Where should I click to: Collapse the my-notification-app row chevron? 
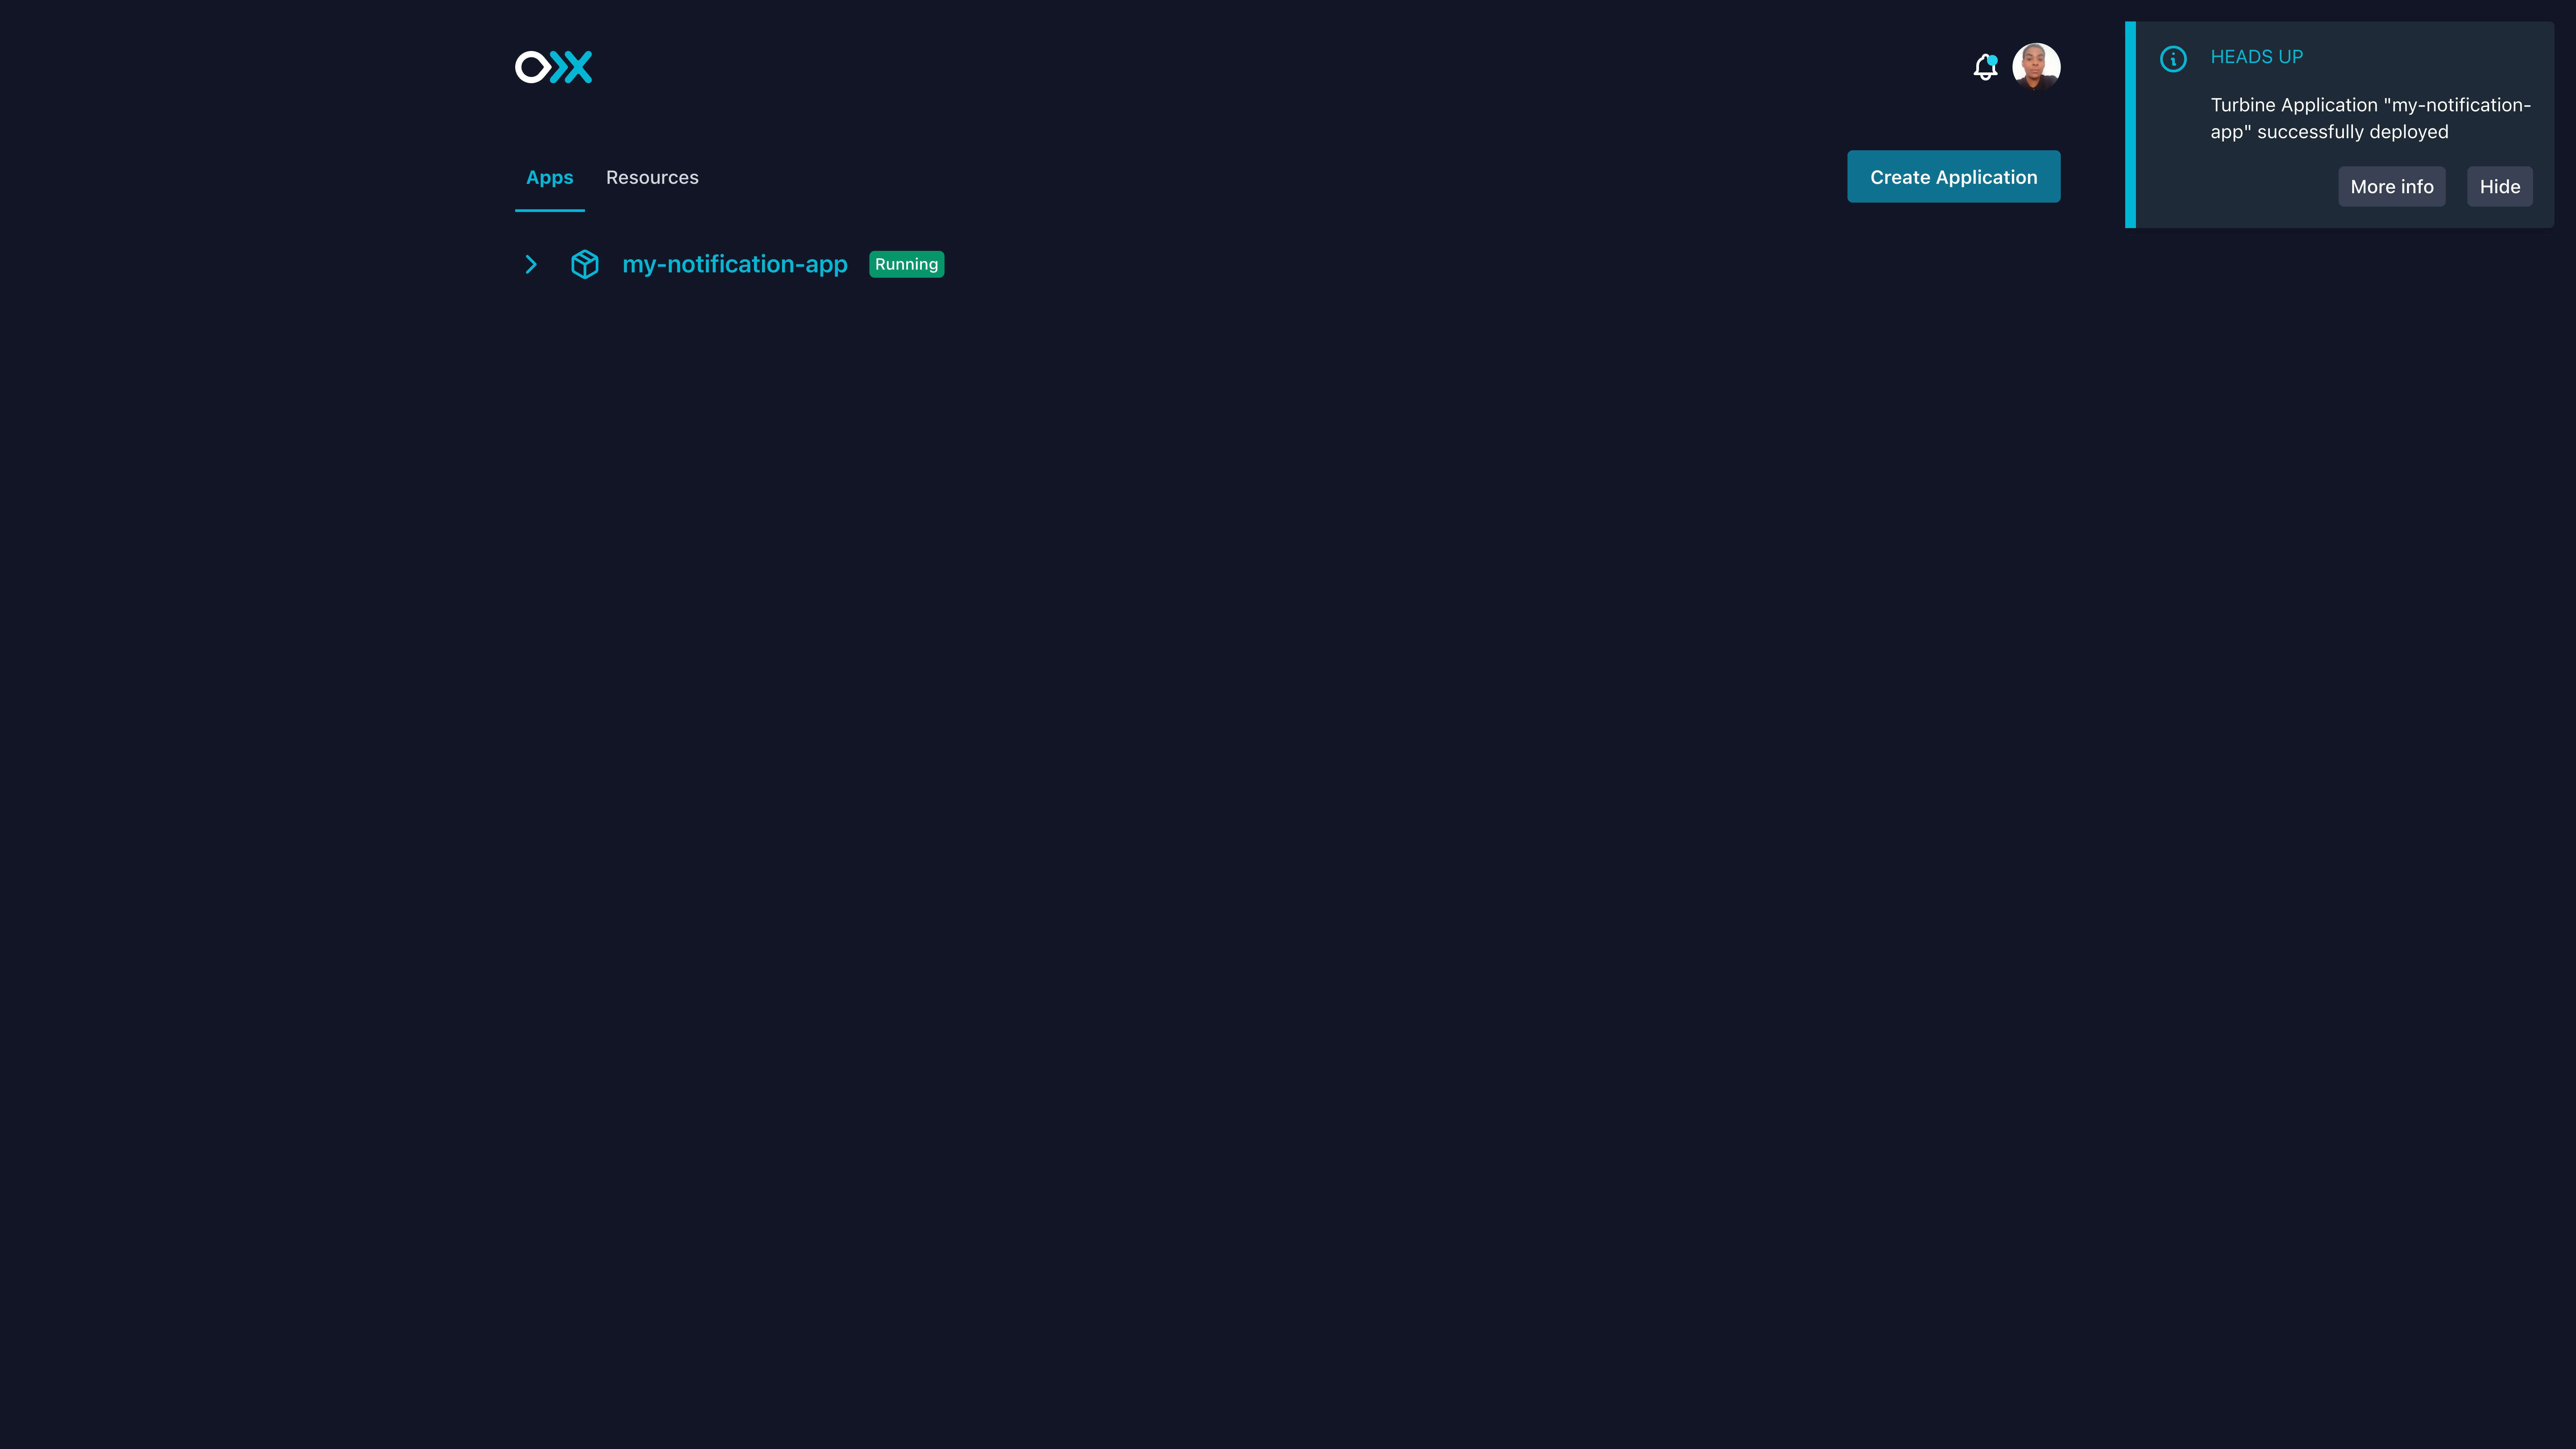click(531, 264)
